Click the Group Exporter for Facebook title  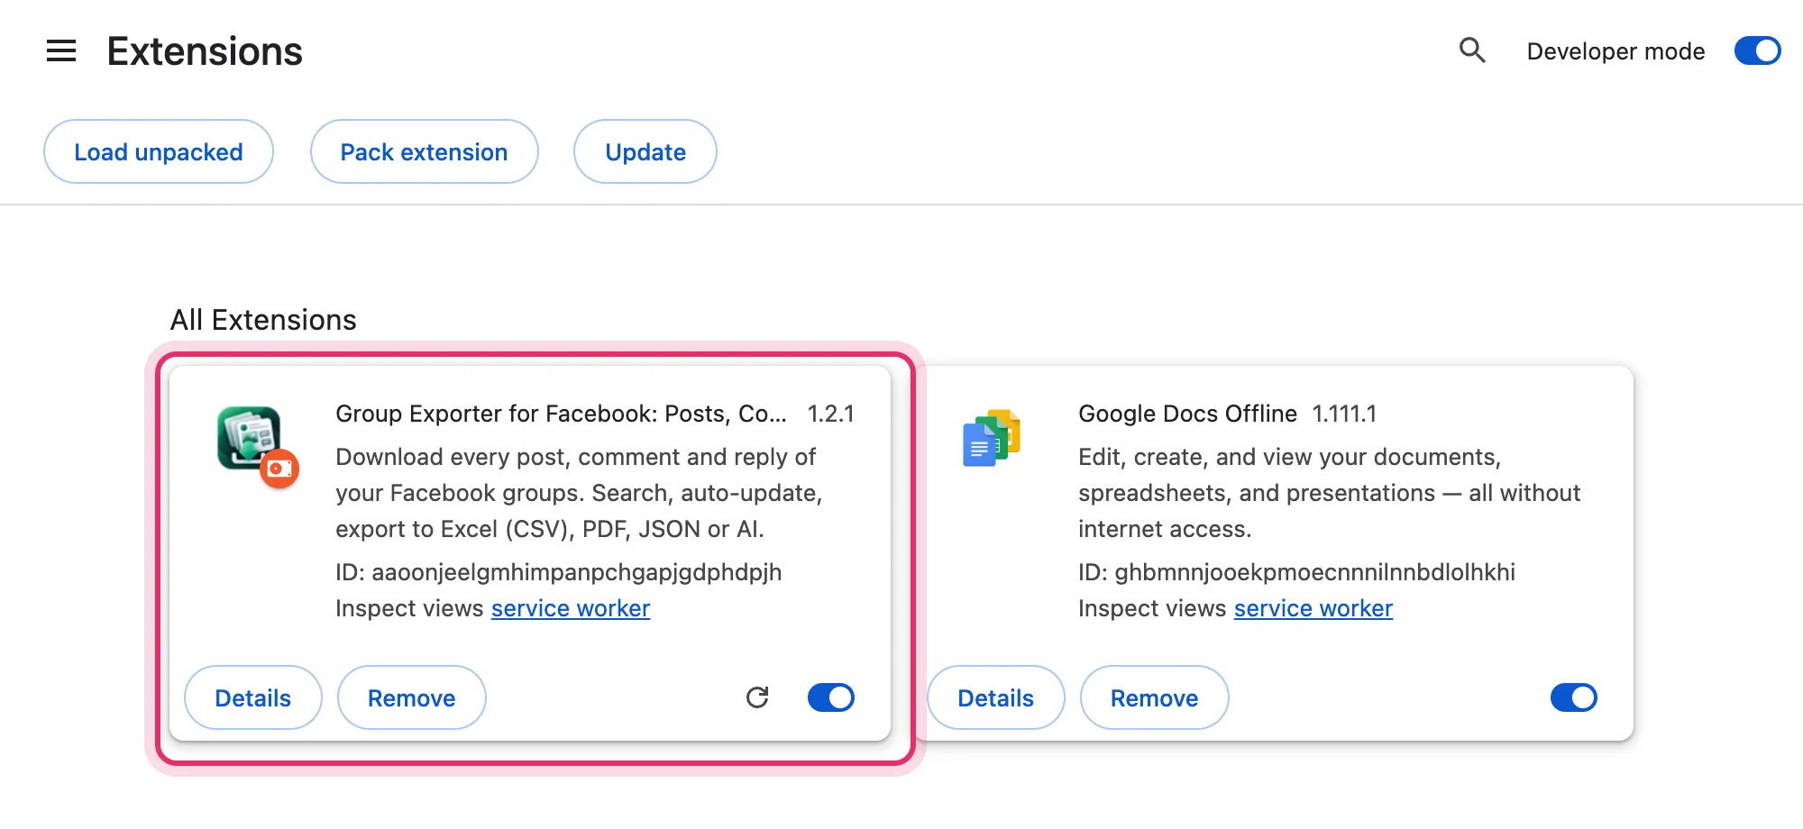click(561, 414)
